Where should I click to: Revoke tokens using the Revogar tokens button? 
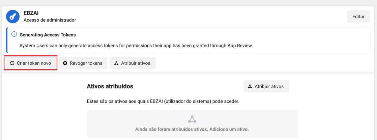pos(83,63)
